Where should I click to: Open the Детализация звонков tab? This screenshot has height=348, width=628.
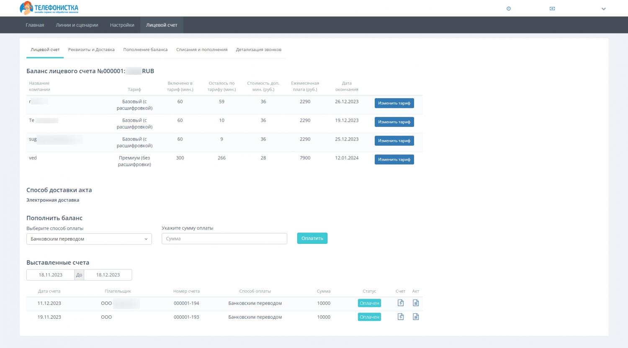pyautogui.click(x=258, y=50)
